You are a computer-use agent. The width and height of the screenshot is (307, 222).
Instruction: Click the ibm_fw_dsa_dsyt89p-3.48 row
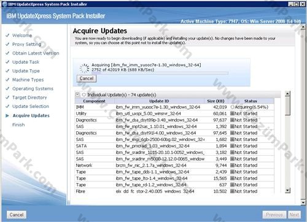tap(174, 120)
